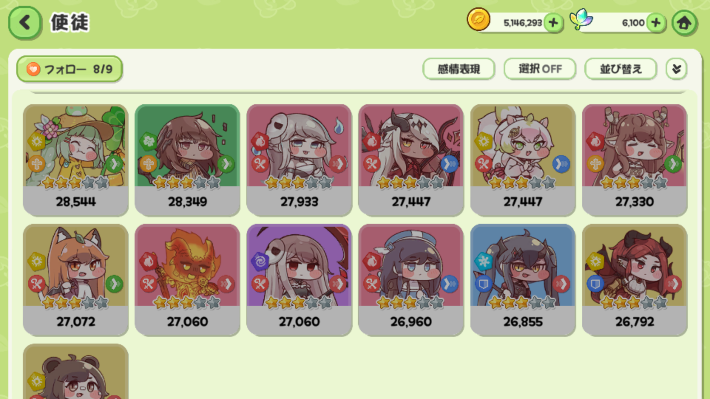Add butterfly gems with the plus icon
This screenshot has height=399, width=710.
pyautogui.click(x=656, y=23)
